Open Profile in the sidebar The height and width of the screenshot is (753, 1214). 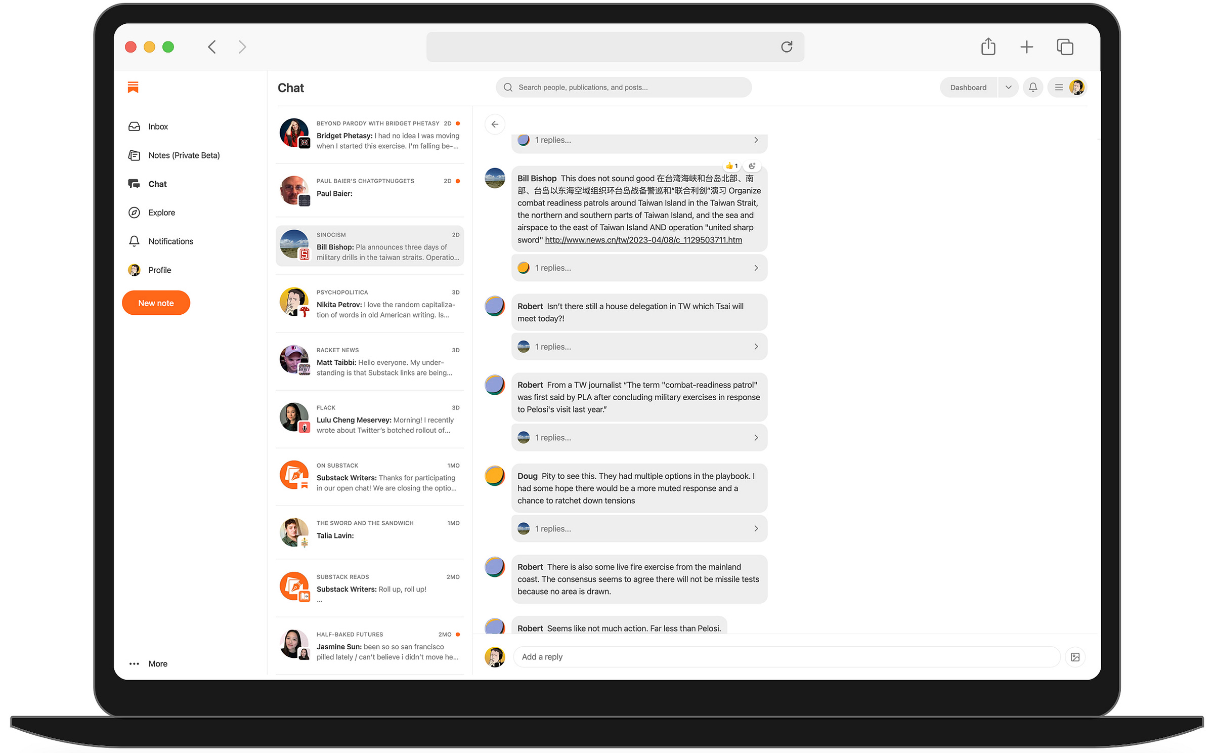click(x=150, y=270)
